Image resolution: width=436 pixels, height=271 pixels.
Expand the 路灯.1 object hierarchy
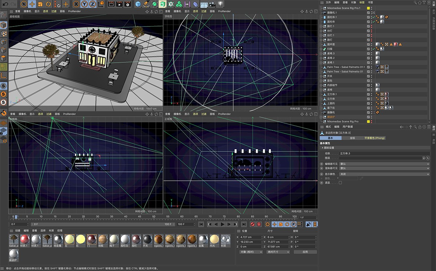pos(321,26)
